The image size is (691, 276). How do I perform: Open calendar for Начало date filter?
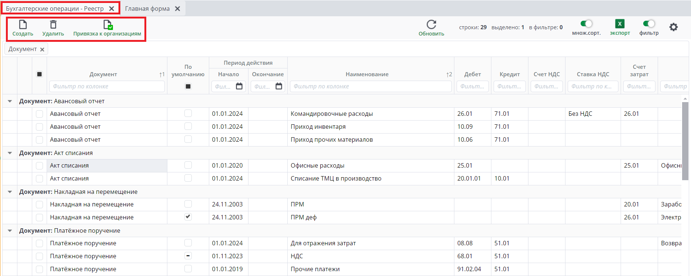pyautogui.click(x=239, y=86)
